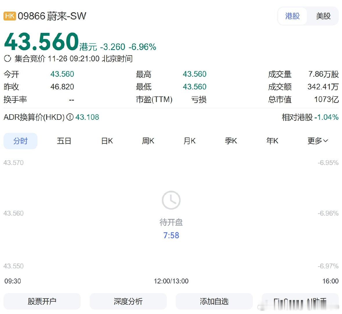Select the 月K chart tab
The image size is (342, 314).
[189, 141]
